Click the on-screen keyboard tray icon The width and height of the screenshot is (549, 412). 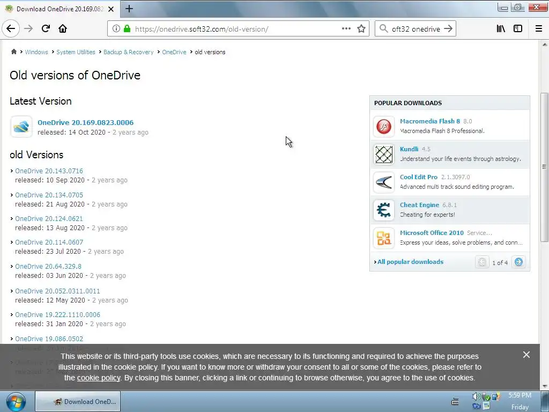click(455, 402)
